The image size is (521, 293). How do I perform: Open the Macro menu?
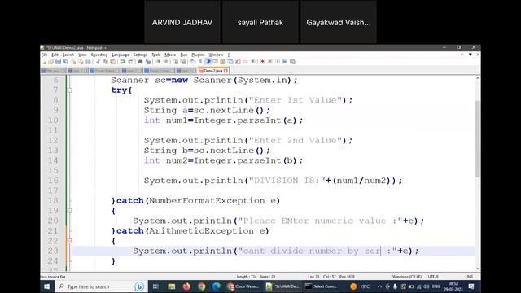[x=170, y=55]
